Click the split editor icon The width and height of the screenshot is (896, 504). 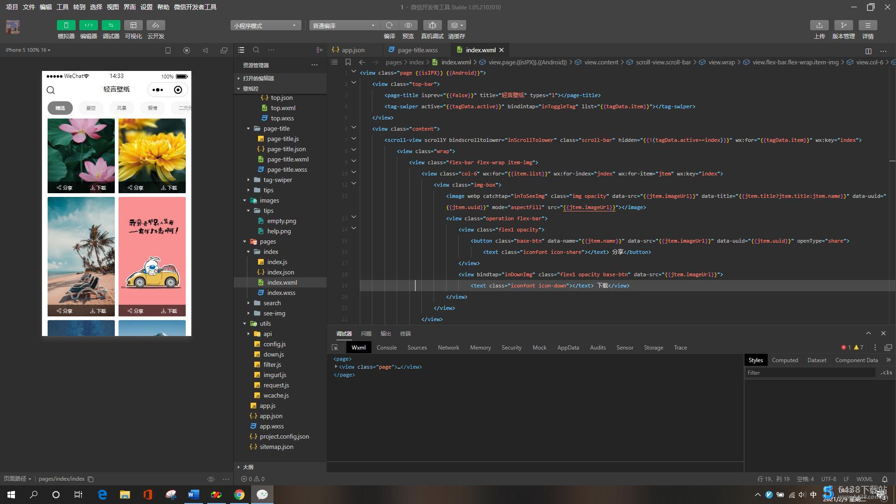[868, 51]
